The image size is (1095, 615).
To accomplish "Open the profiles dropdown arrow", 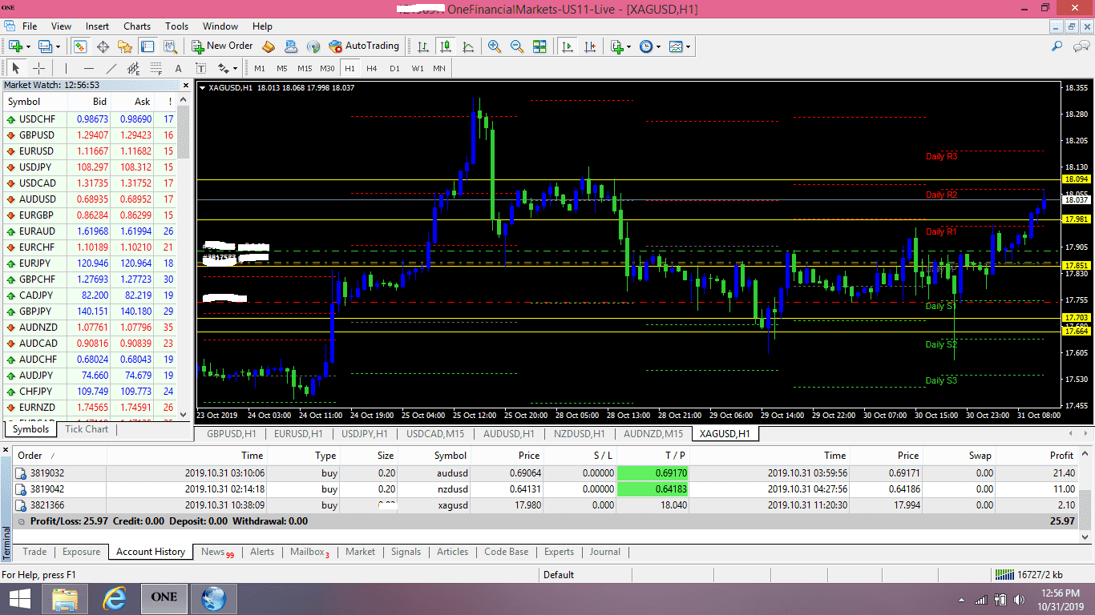I will 58,46.
